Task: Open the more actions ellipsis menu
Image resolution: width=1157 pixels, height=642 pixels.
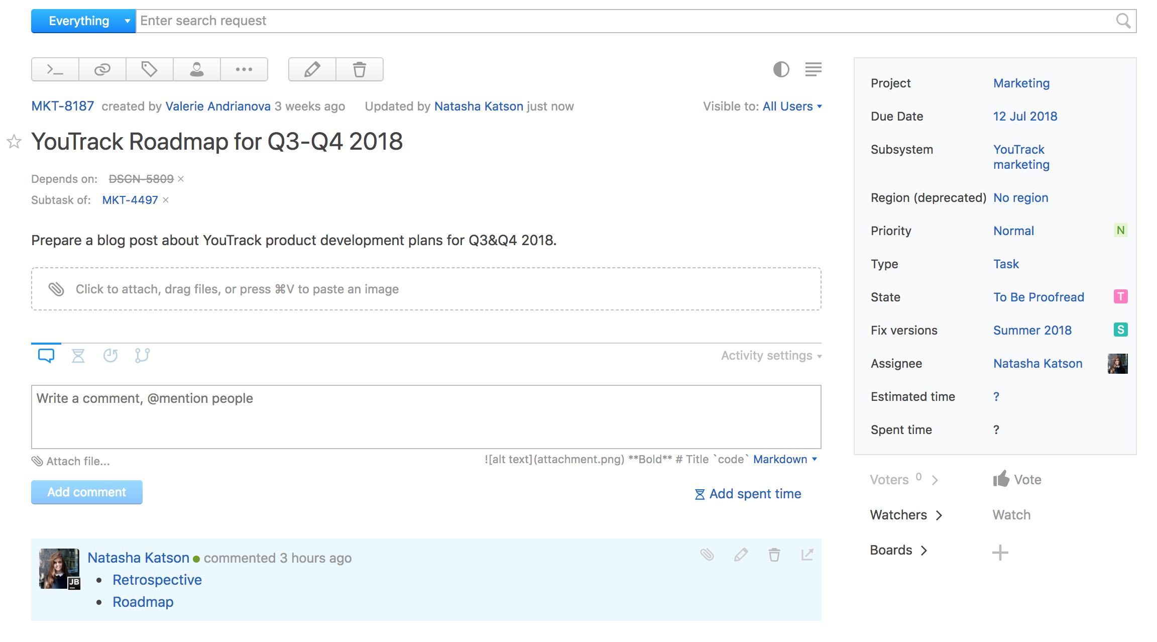Action: 244,69
